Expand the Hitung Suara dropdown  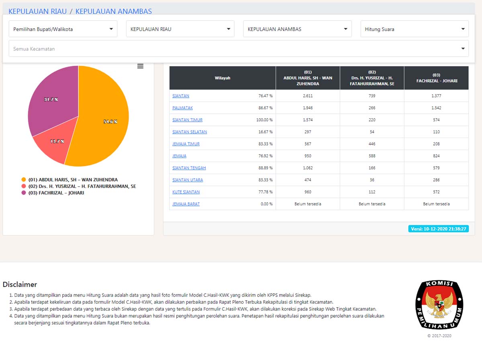pos(414,29)
